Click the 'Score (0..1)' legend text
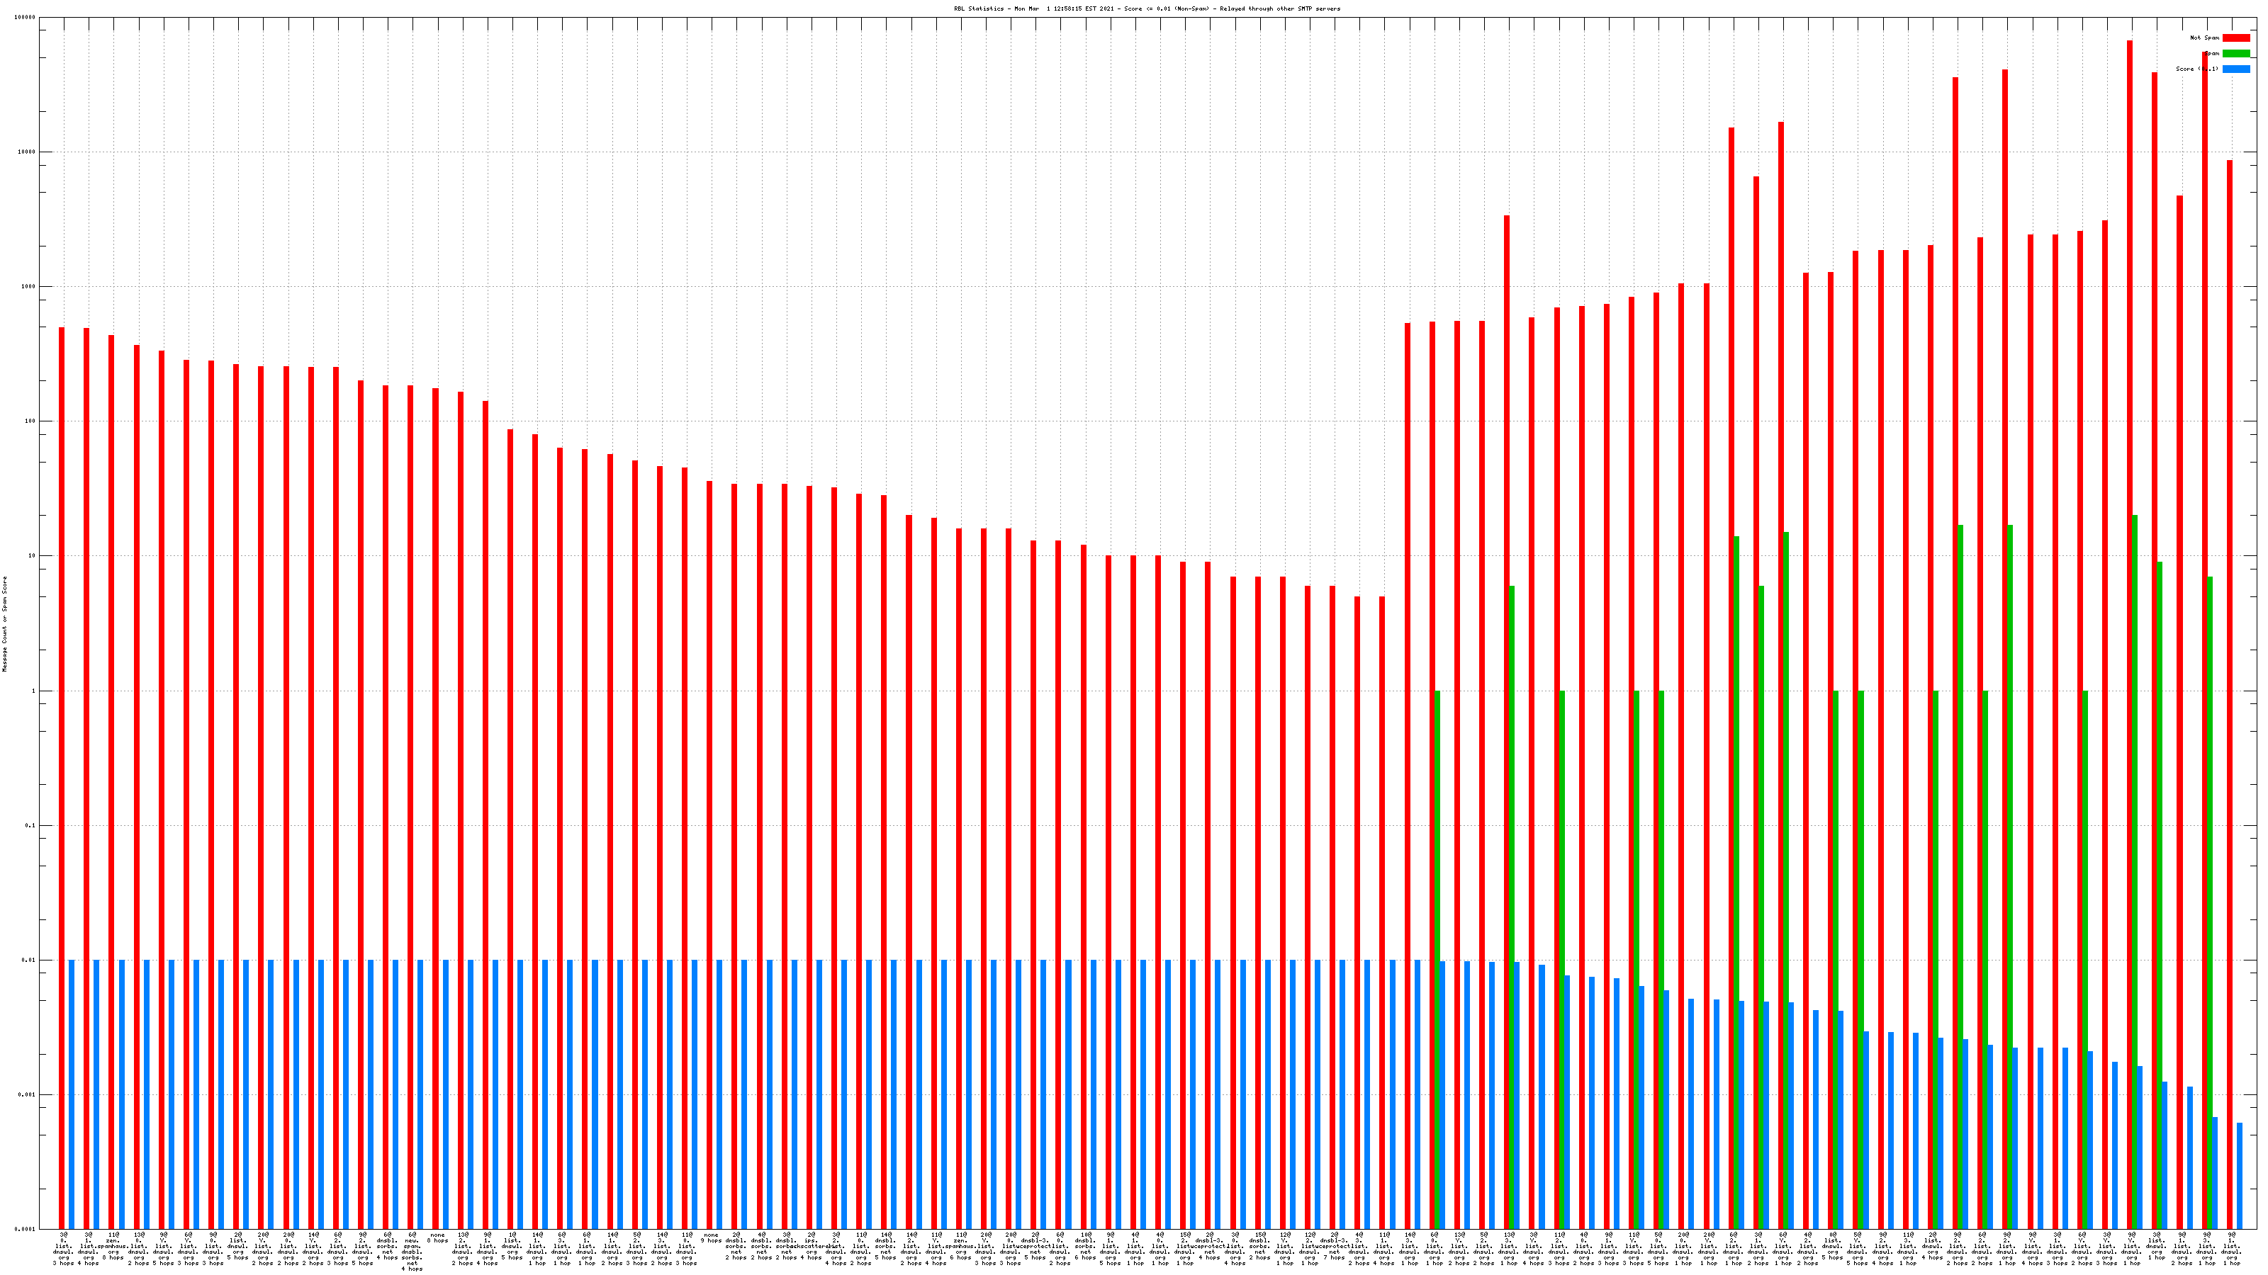 2196,69
